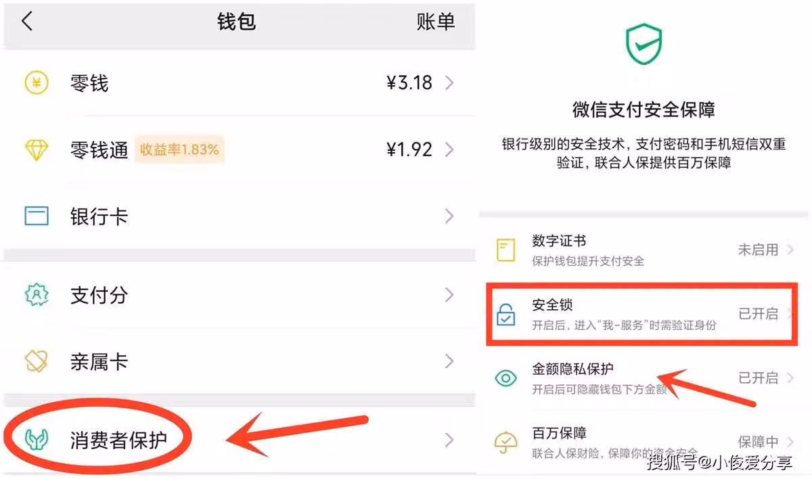Tap the 消费者保护 hands-shield icon

37,440
